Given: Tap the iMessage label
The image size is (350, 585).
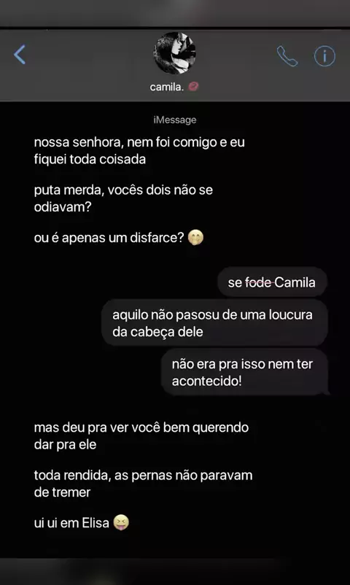Looking at the screenshot, I should (174, 120).
